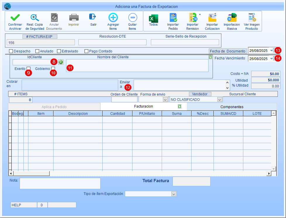
Task: Expand the Vendedor NO CLASIFICADO dropdown
Action: (x=220, y=100)
